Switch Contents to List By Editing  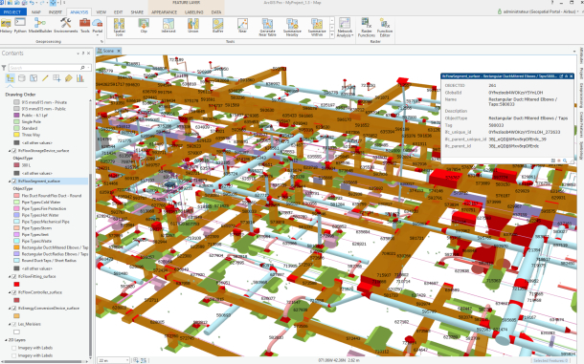pos(45,78)
